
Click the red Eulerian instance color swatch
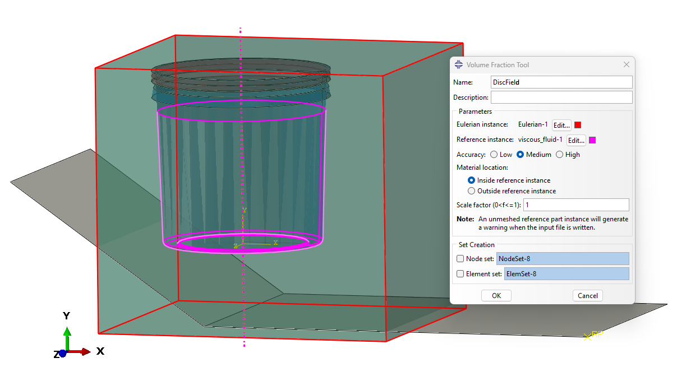click(x=578, y=125)
